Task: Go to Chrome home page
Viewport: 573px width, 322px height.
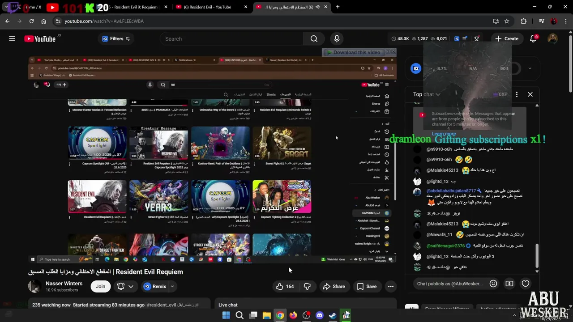Action: pyautogui.click(x=43, y=21)
